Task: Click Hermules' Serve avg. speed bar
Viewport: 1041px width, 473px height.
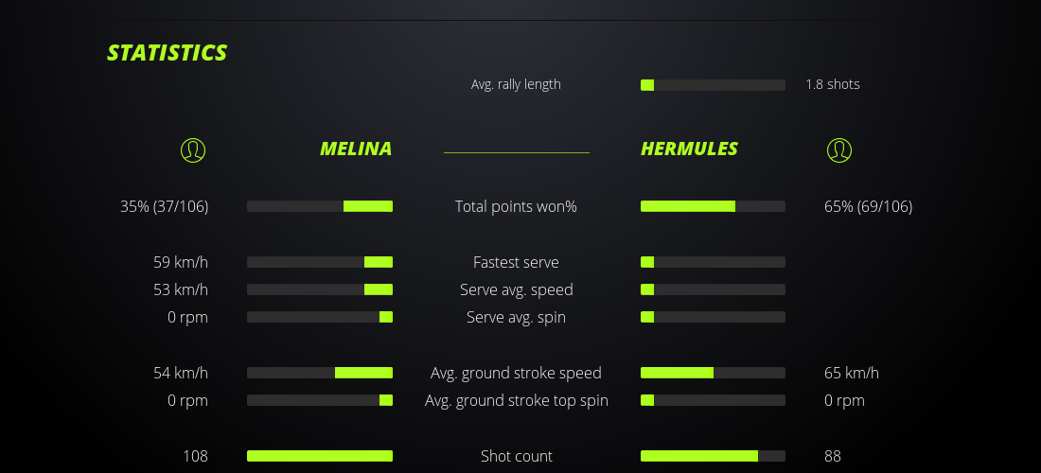Action: 713,289
